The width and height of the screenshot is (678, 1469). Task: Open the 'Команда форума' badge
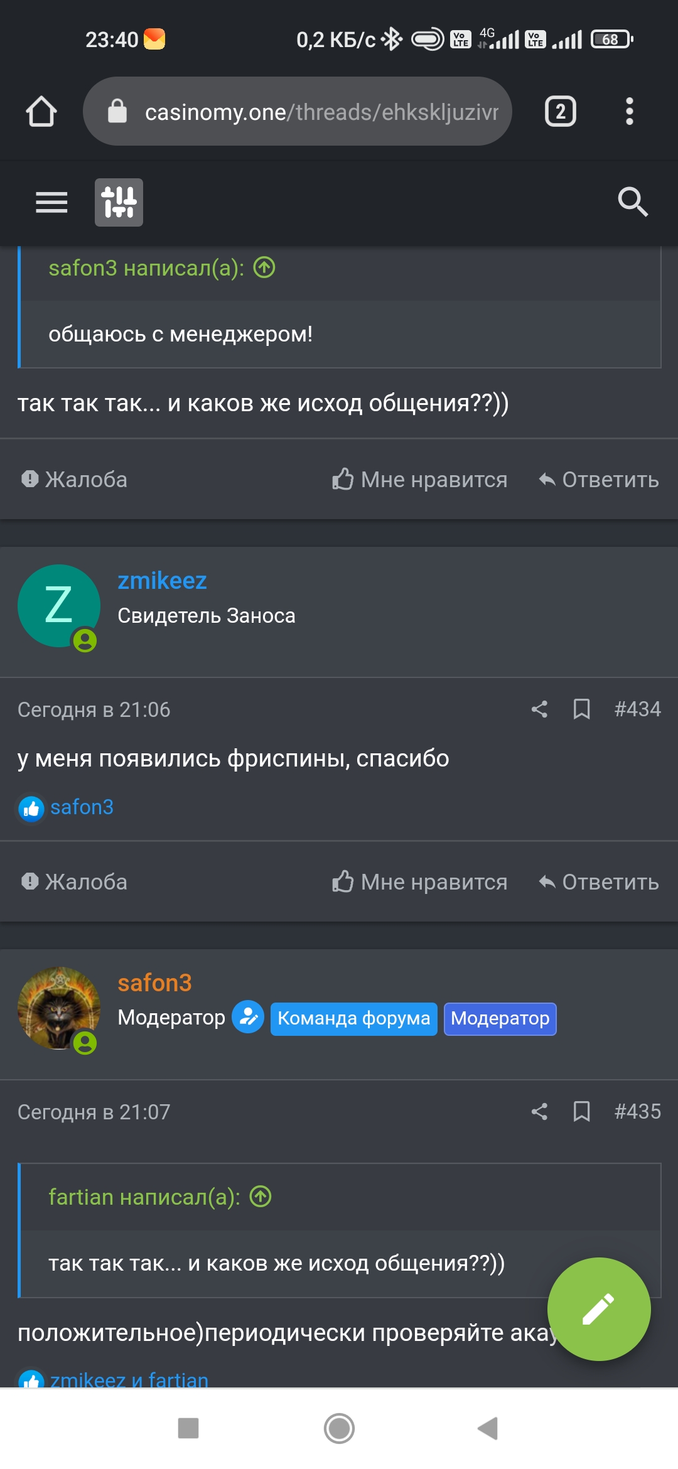click(x=353, y=1018)
